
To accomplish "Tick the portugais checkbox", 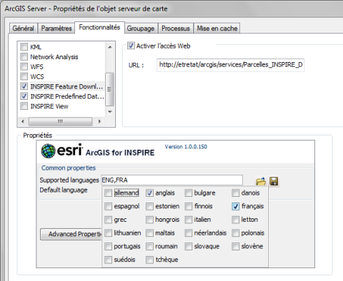I will pyautogui.click(x=108, y=246).
